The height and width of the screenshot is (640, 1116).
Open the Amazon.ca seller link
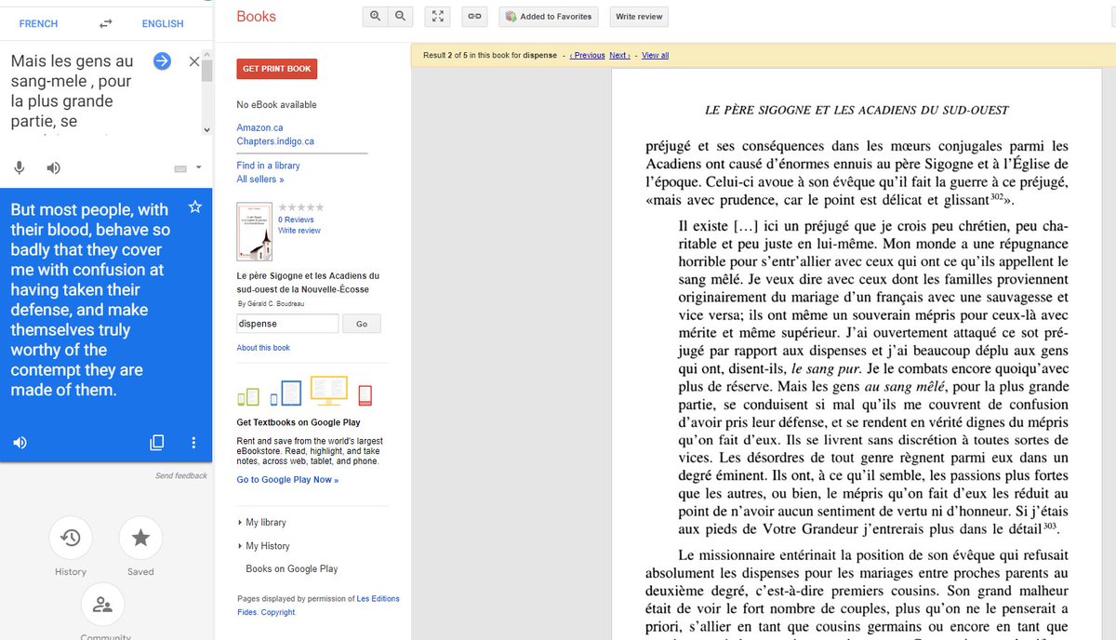click(260, 127)
